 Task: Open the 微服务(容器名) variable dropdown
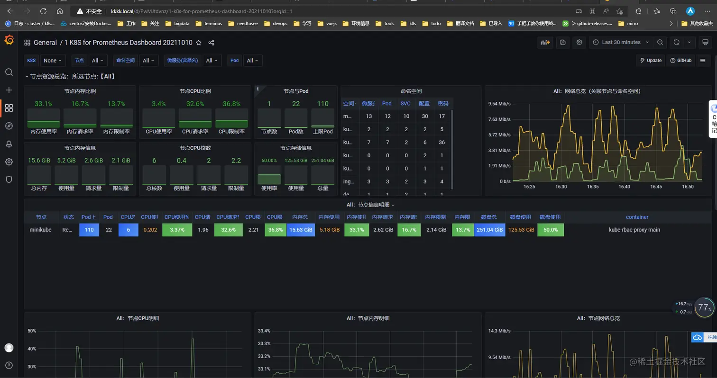(212, 61)
